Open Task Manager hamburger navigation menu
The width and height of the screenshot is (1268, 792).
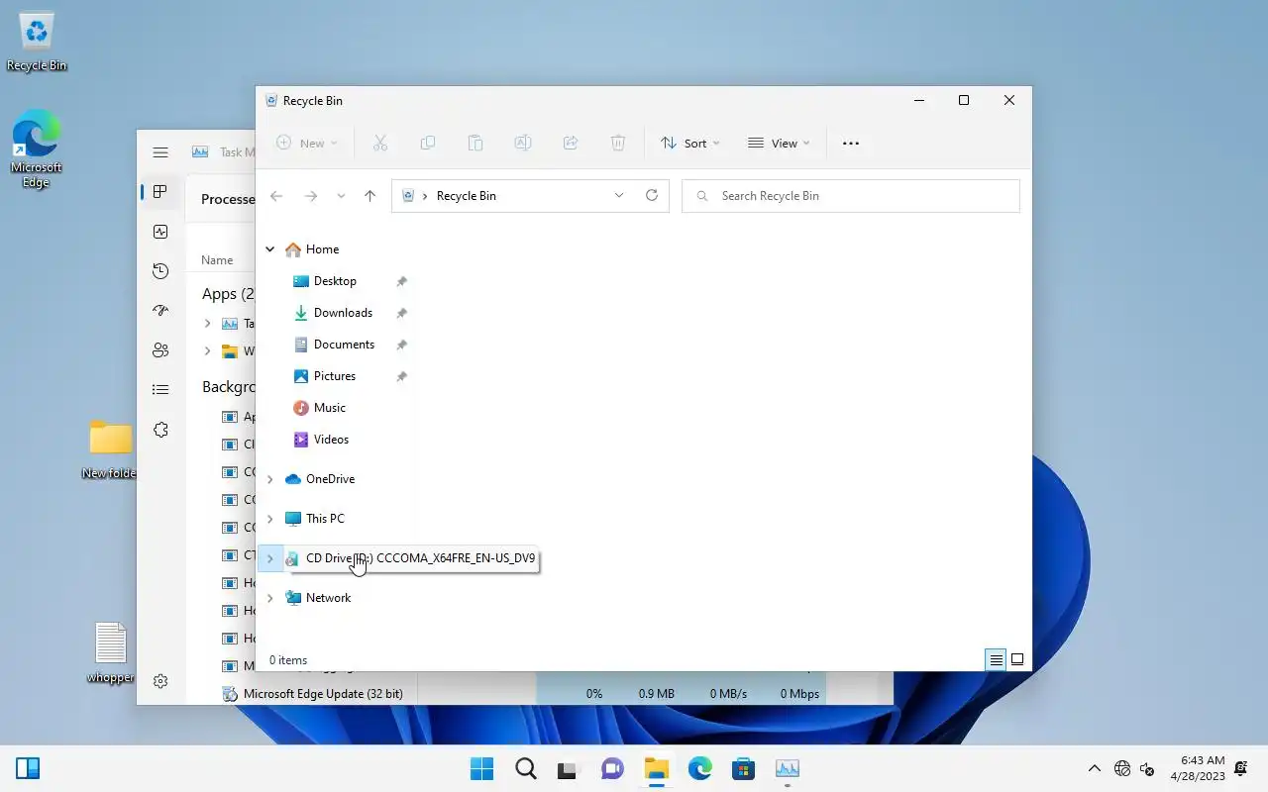tap(160, 152)
